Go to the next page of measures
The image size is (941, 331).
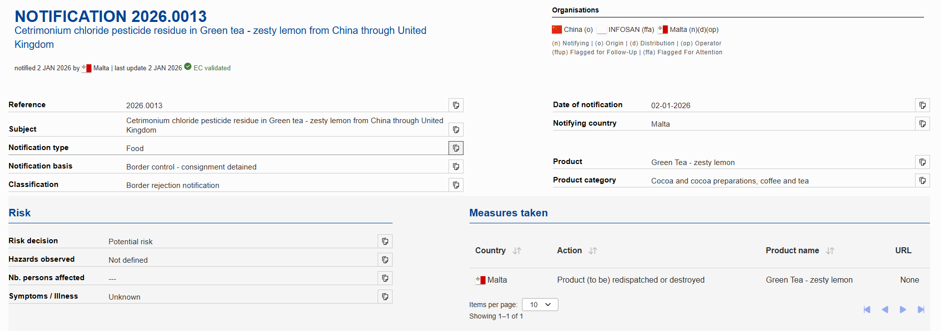tap(903, 310)
